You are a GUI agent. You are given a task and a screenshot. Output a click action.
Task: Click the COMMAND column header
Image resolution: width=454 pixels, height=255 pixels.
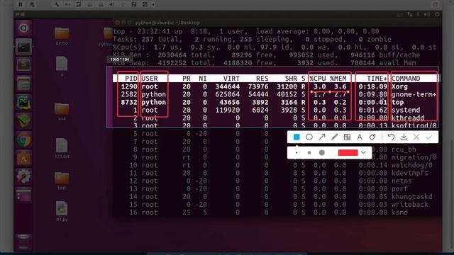[406, 79]
